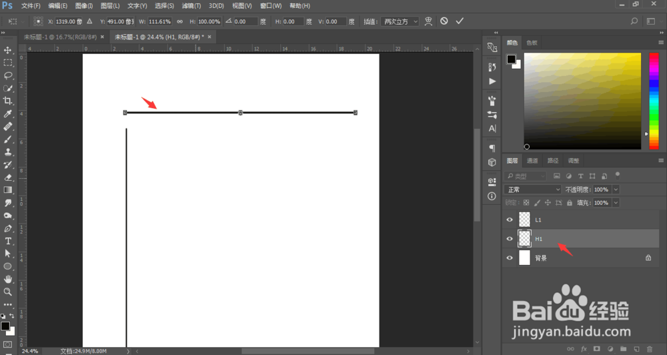Toggle layer filtering switch
Viewport: 667px width, 355px height.
[x=617, y=175]
